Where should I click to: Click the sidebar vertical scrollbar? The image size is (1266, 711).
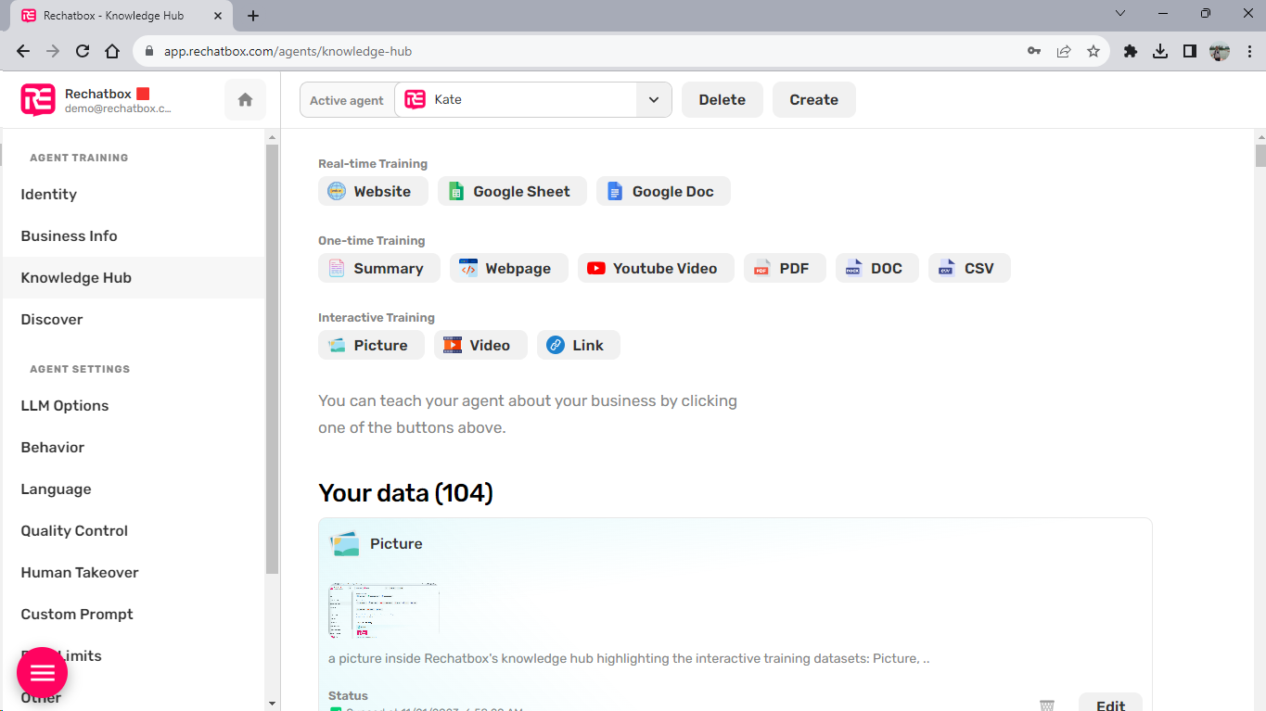coord(272,360)
